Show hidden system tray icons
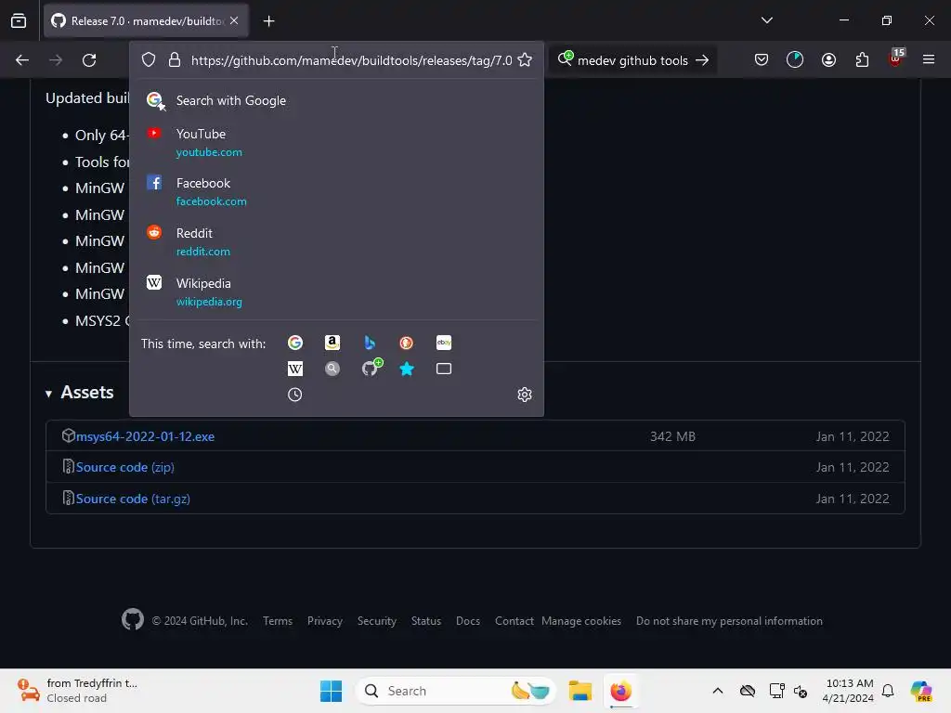951x713 pixels. [x=718, y=691]
